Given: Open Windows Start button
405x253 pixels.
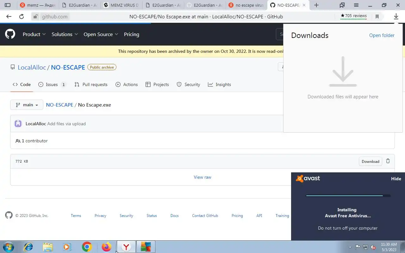Looking at the screenshot, I should click(x=8, y=247).
